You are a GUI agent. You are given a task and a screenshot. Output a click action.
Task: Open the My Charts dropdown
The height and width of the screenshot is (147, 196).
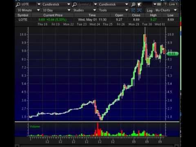point(175,10)
